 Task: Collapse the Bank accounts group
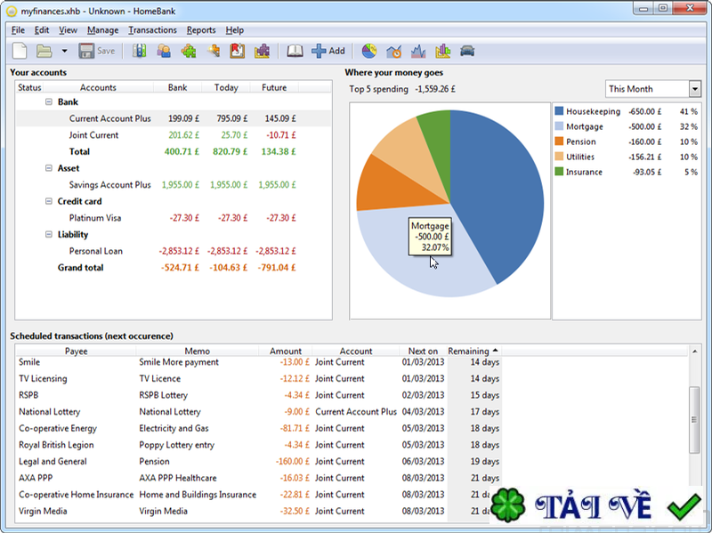pos(49,102)
